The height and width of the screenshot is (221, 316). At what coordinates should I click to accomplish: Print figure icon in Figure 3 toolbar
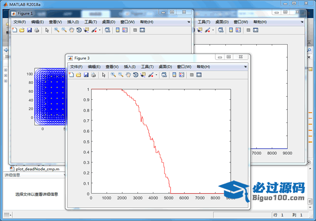[93, 75]
